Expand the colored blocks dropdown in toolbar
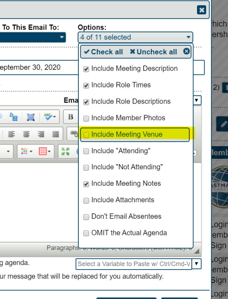The image size is (228, 299). pos(27,151)
